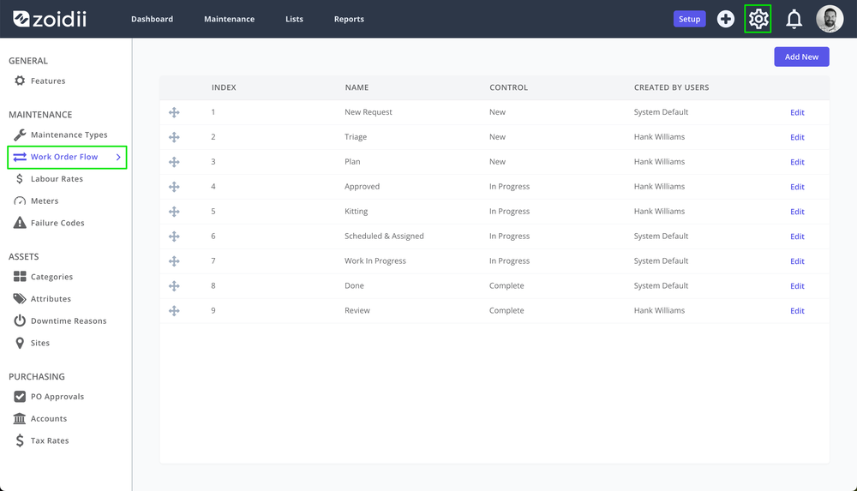Edit the Work In Progress status

797,261
